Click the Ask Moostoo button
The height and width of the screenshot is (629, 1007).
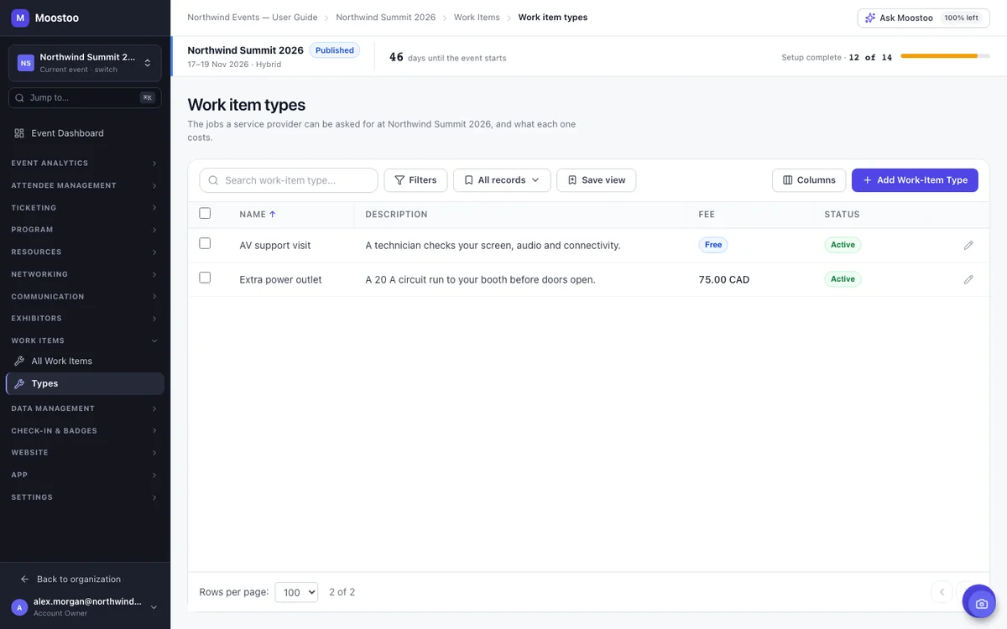coord(921,18)
